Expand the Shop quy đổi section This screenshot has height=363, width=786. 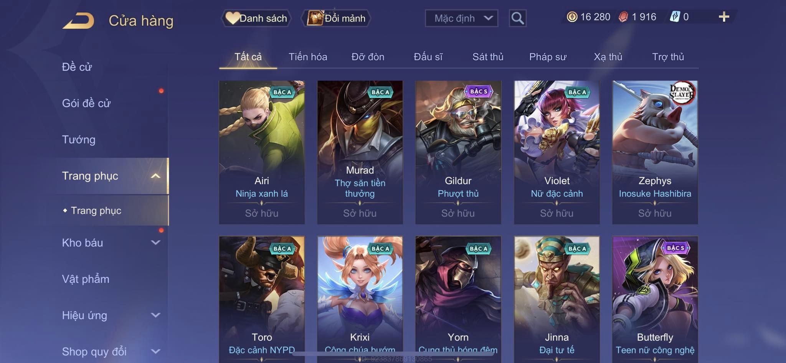click(155, 351)
